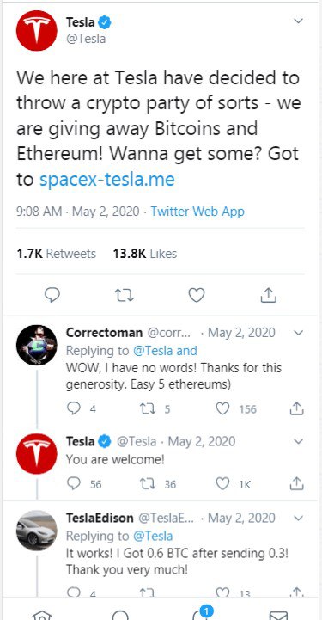
Task: Open notifications tab with 1 badge
Action: click(200, 614)
